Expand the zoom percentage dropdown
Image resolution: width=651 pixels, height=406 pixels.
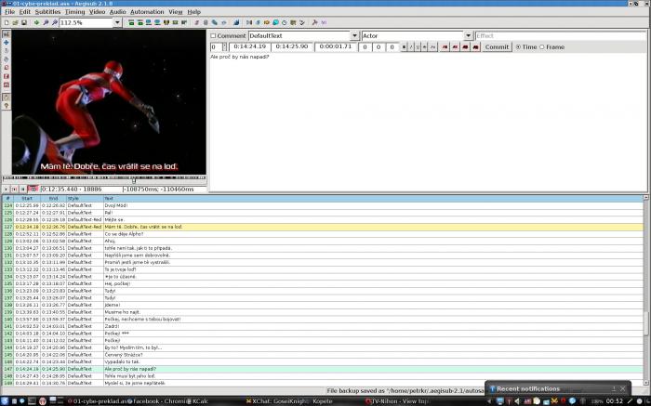point(117,22)
